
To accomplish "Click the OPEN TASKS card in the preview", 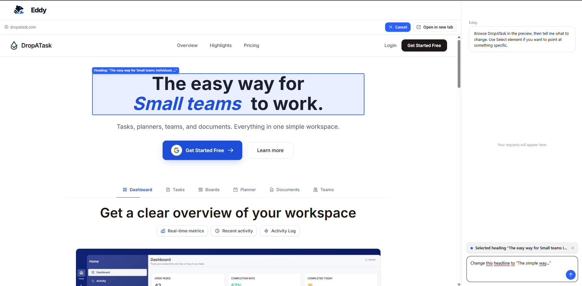I will (x=188, y=280).
